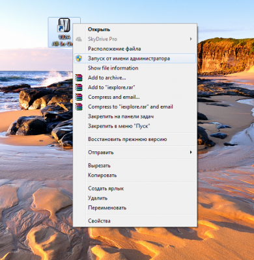Viewport: 254px width, 260px height.
Task: Choose Переименовать menu item
Action: click(135, 208)
